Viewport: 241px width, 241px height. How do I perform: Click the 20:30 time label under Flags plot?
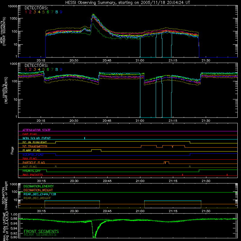74,181
